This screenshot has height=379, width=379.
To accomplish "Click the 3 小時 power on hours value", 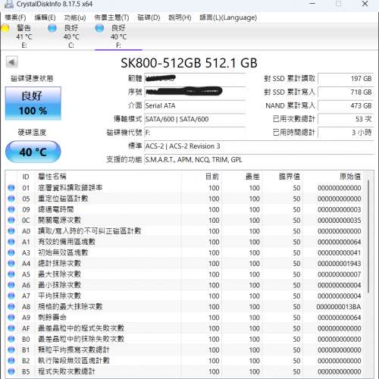I will (346, 133).
